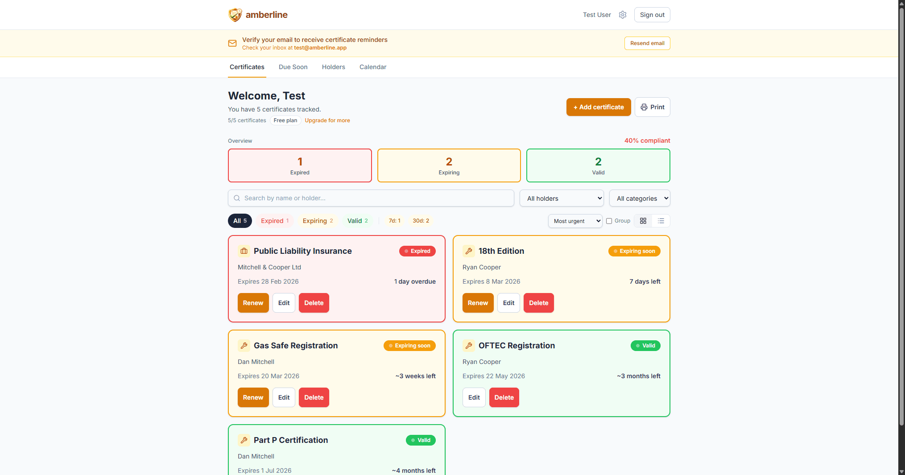Click the wrench icon on OFTEC Registration

click(x=469, y=346)
